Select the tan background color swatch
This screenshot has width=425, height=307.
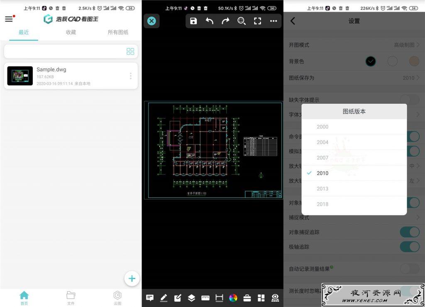414,61
